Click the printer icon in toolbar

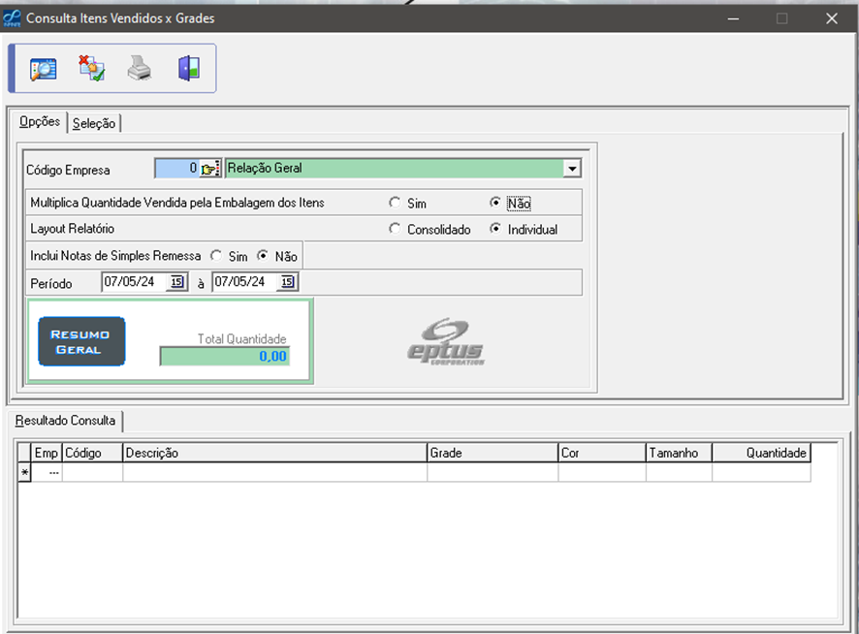[140, 69]
